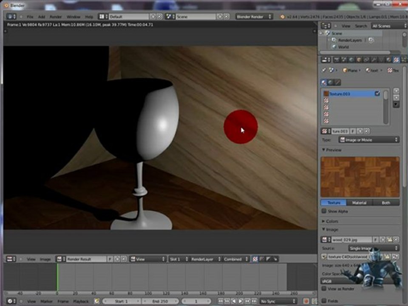Screen dimensions: 408x306
Task: Open the Texture properties tab icon
Action: 396,60
